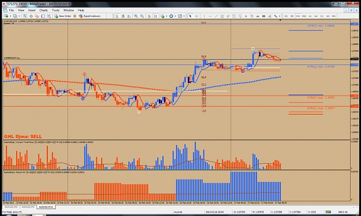Image resolution: width=361 pixels, height=216 pixels.
Task: Select the Vertical Line drawing tool
Action: click(x=204, y=16)
